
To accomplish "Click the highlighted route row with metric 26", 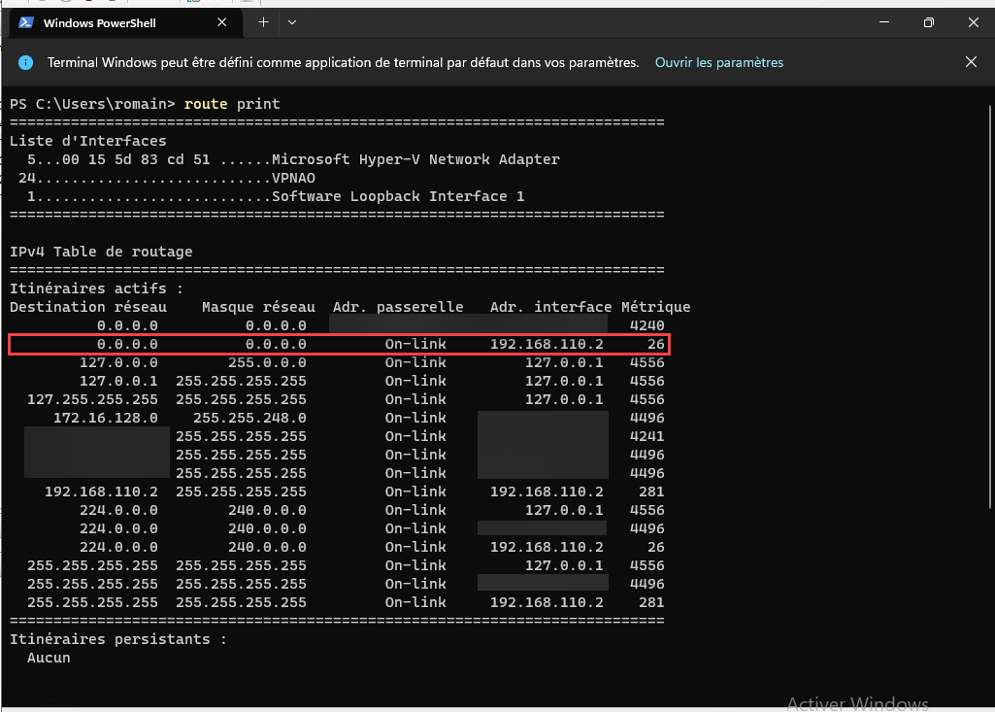I will (x=338, y=344).
